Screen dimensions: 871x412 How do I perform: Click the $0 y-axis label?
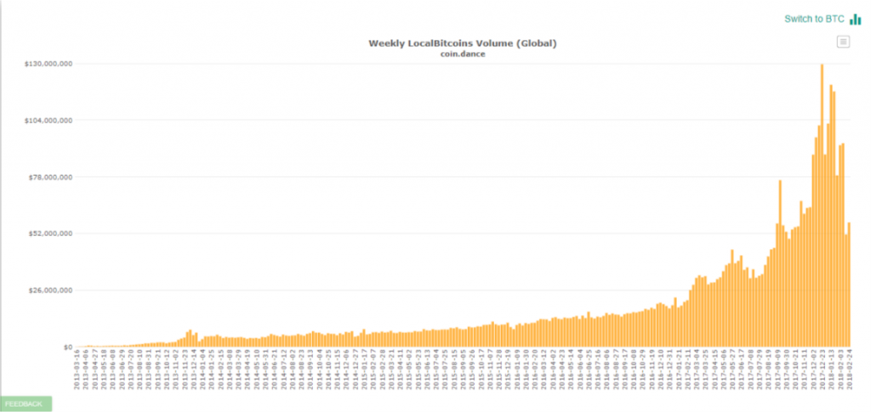[63, 347]
